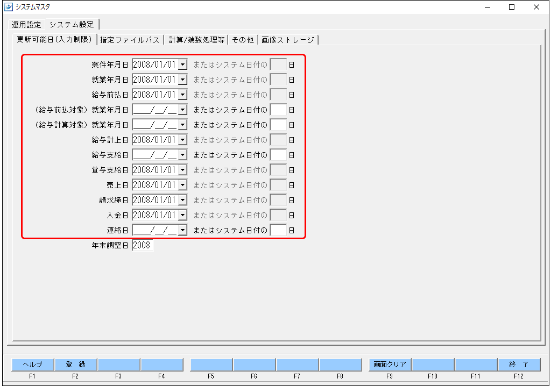Screen dimensions: 551x386
Task: Click the 連絡日 label text
Action: pos(117,231)
